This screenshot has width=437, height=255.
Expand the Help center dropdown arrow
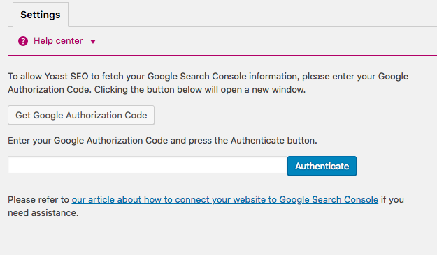coord(93,42)
